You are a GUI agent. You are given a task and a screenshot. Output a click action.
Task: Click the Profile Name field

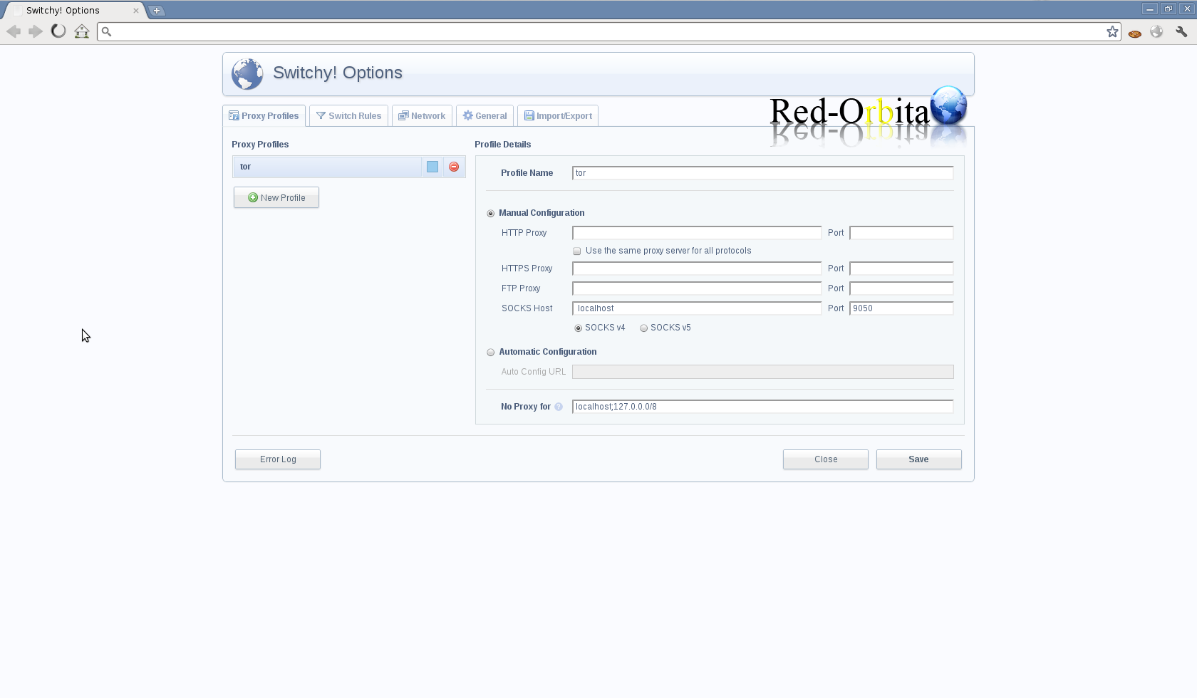[762, 173]
